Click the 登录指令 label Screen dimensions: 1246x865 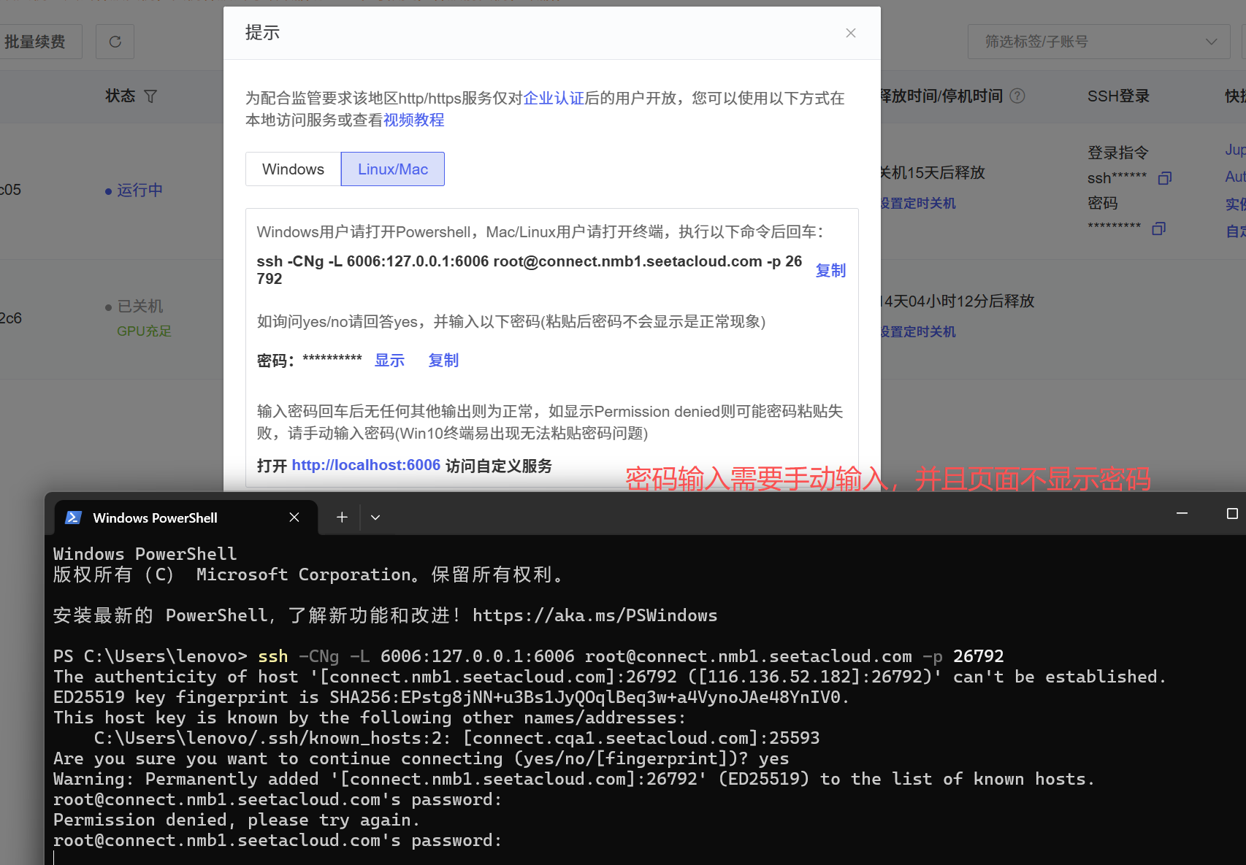click(1117, 153)
